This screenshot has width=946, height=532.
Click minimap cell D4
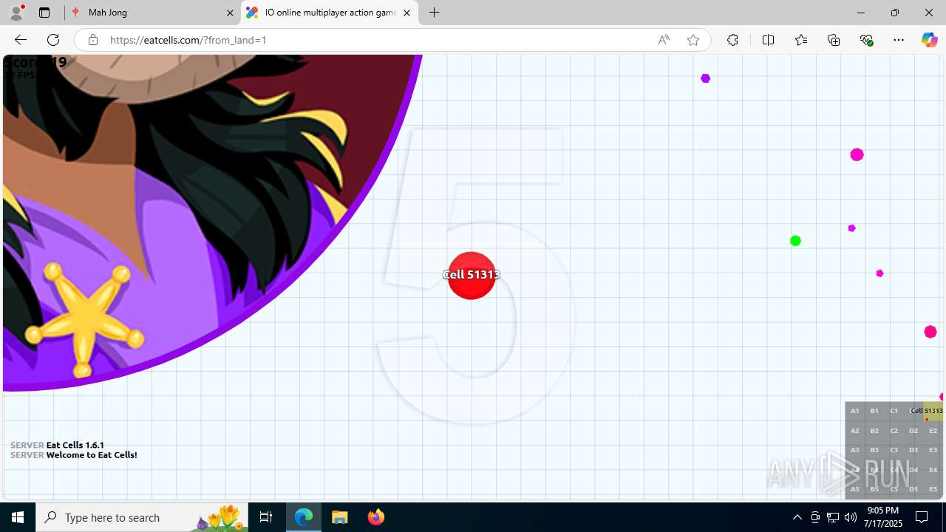[x=913, y=470]
